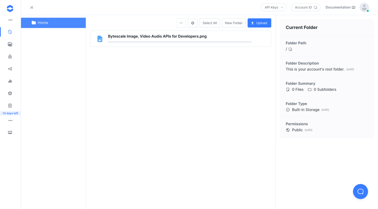This screenshot has height=209, width=378.
Task: Click the Public permissions globe icon
Action: pos(288,130)
